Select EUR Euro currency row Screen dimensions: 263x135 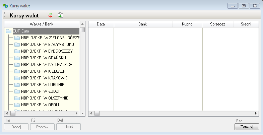(x=46, y=31)
